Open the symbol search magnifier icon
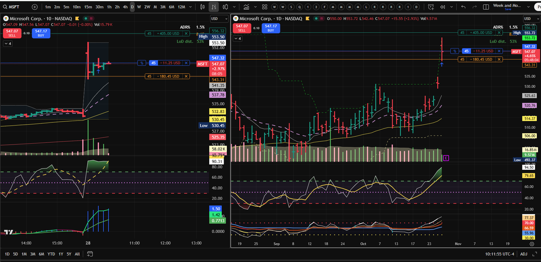The width and height of the screenshot is (541, 262). (4, 6)
